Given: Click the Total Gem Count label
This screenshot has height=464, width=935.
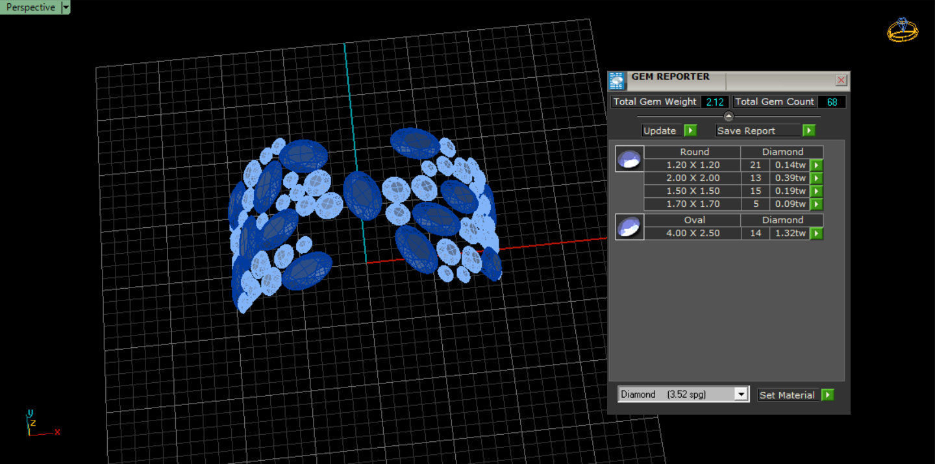Looking at the screenshot, I should (774, 102).
